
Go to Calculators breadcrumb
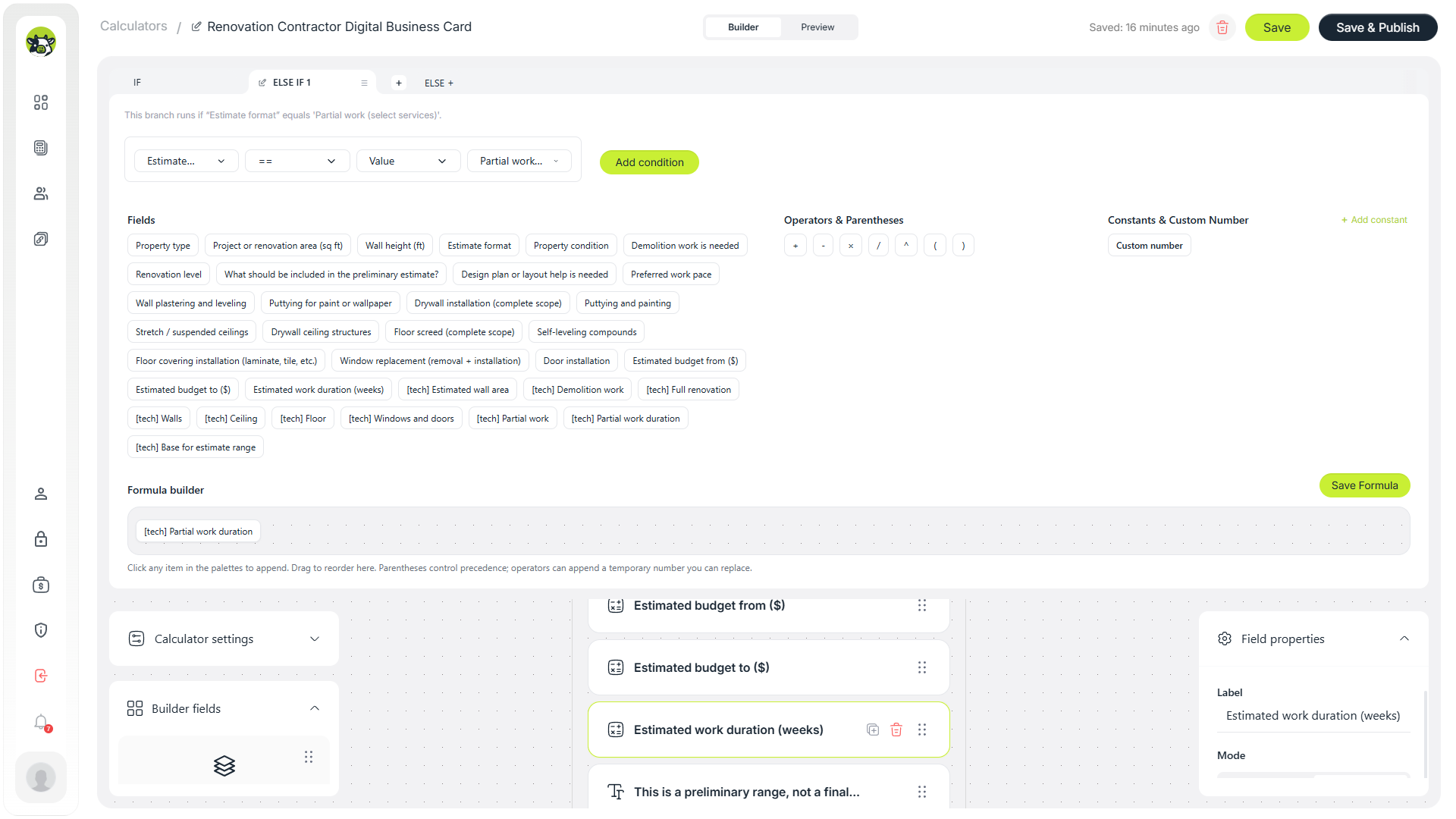[x=133, y=26]
